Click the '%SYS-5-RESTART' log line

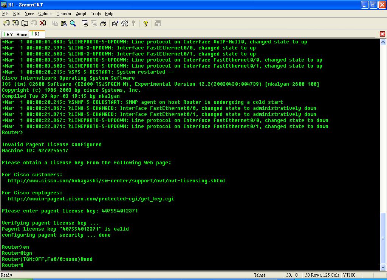click(x=88, y=72)
